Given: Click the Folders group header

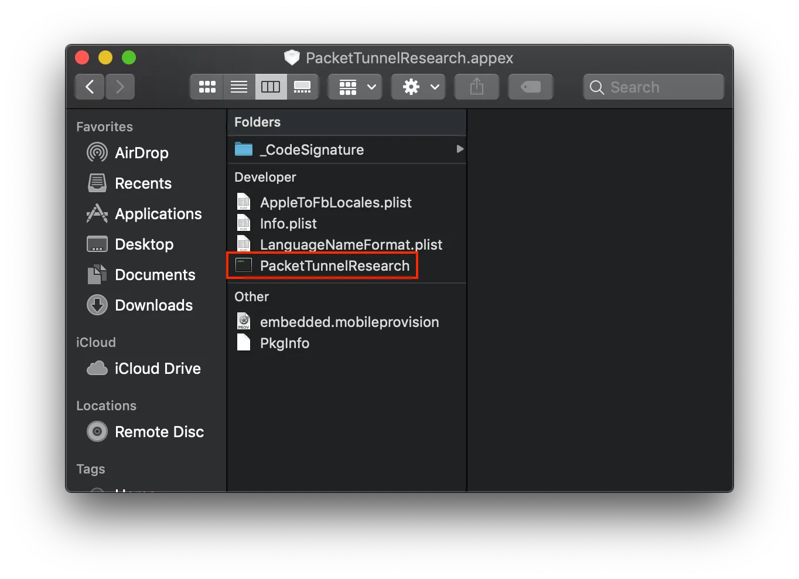Looking at the screenshot, I should (258, 122).
